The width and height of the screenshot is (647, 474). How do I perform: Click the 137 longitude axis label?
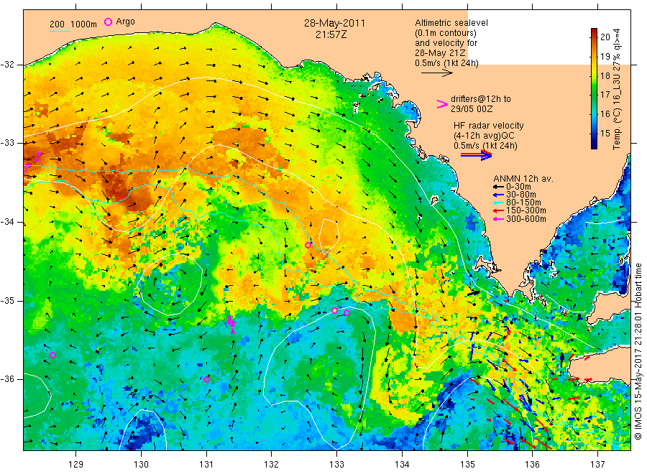[597, 465]
